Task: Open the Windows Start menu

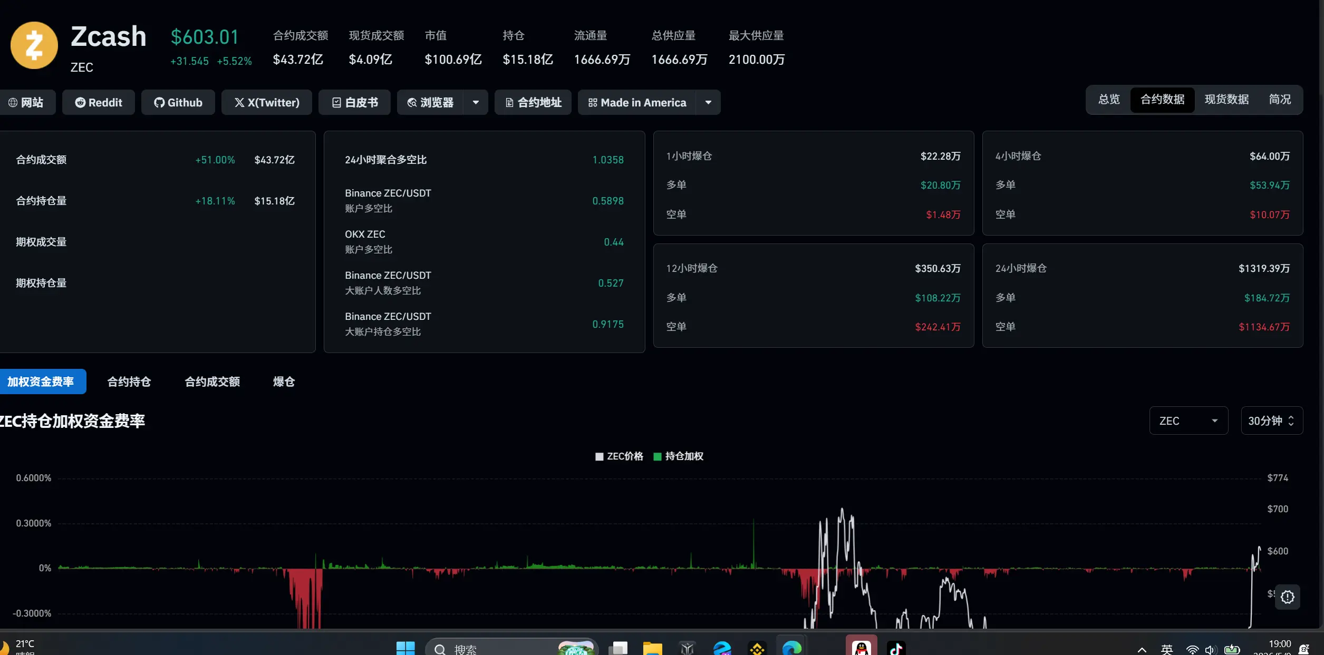Action: coord(405,648)
